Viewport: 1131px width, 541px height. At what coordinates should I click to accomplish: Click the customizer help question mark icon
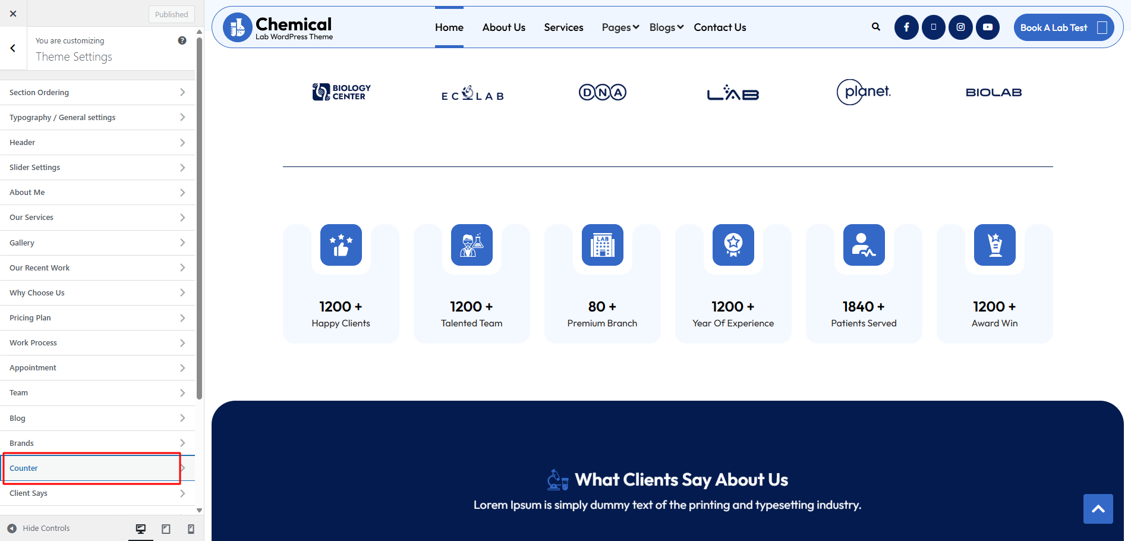click(182, 40)
